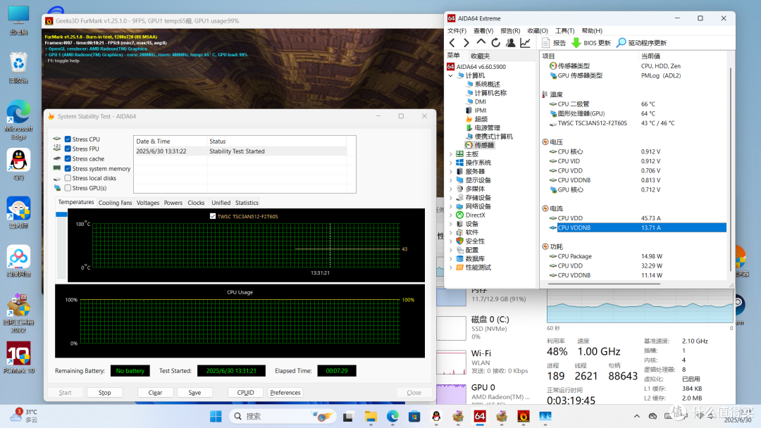Collapse the 计算机 tree node
Image resolution: width=761 pixels, height=428 pixels.
tap(451, 75)
